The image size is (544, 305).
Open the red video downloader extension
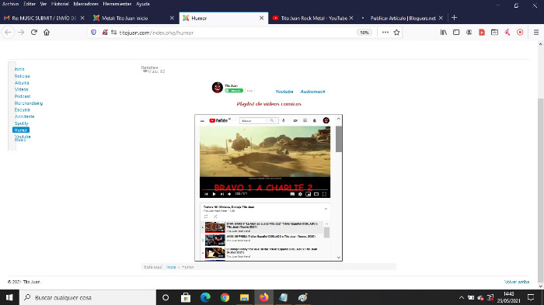pos(482,33)
